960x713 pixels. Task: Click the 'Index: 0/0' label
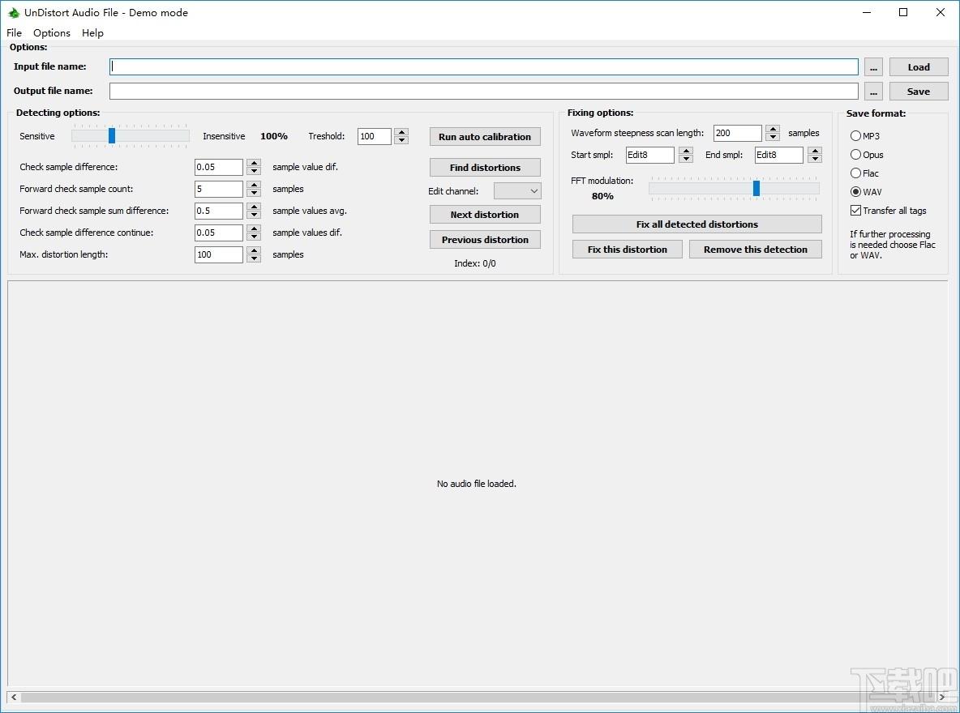coord(475,263)
